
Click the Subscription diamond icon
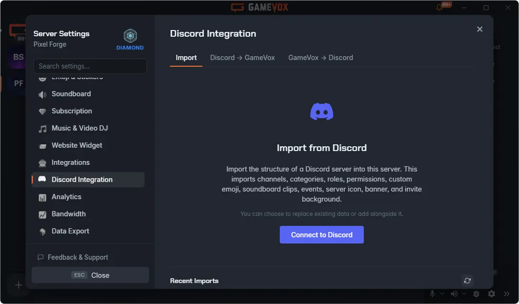pos(42,111)
